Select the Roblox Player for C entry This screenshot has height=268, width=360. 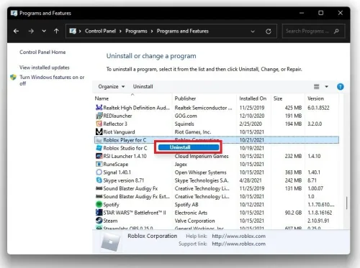coord(125,140)
